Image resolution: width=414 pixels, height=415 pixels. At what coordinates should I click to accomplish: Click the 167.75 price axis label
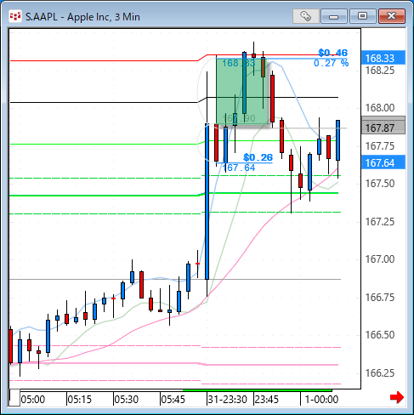tap(380, 146)
